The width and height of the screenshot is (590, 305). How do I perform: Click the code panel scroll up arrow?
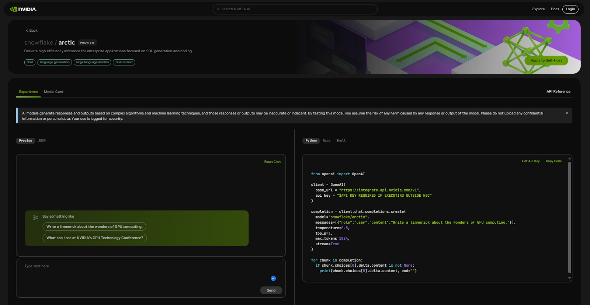tap(569, 158)
